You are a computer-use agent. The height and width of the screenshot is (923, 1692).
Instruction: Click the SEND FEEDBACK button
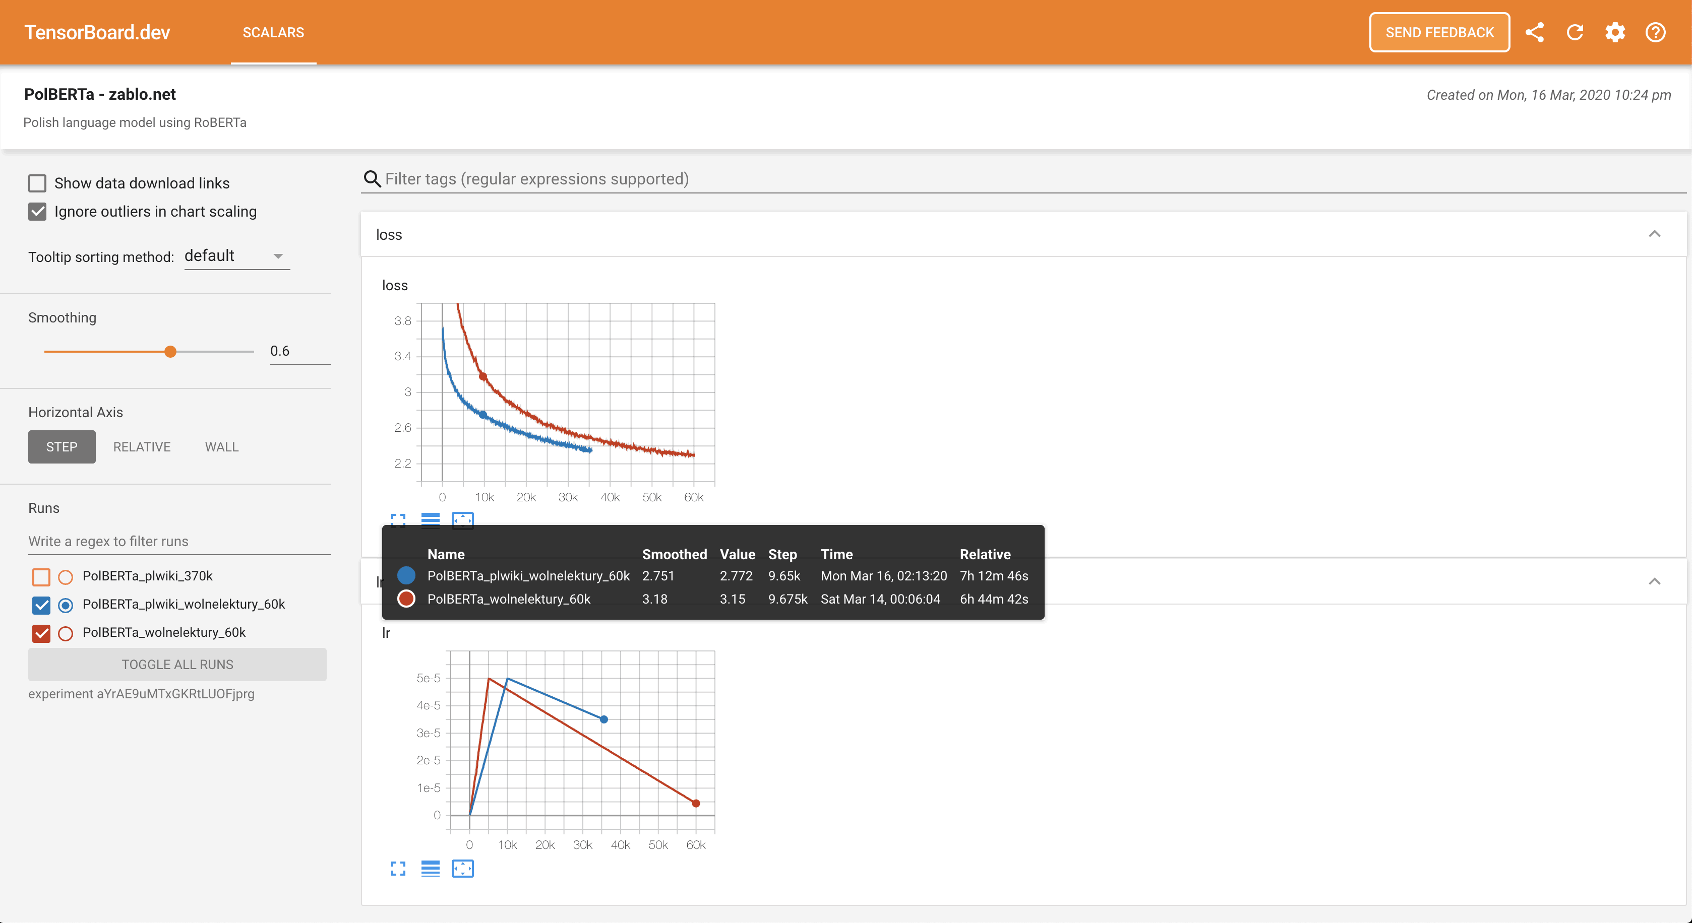(x=1439, y=32)
